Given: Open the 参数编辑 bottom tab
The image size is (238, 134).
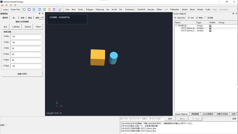Looking at the screenshot, I should (195, 114).
